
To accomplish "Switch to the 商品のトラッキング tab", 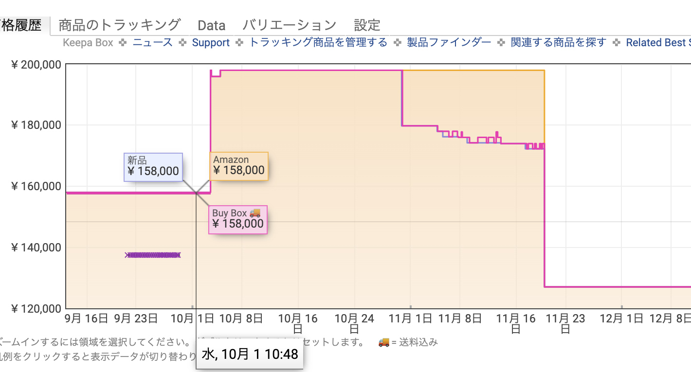I will [x=120, y=25].
